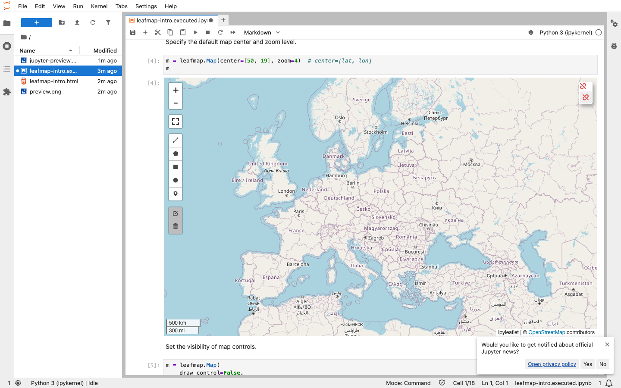Click the leafmap.Map code cell input
The height and width of the screenshot is (388, 621).
point(380,65)
